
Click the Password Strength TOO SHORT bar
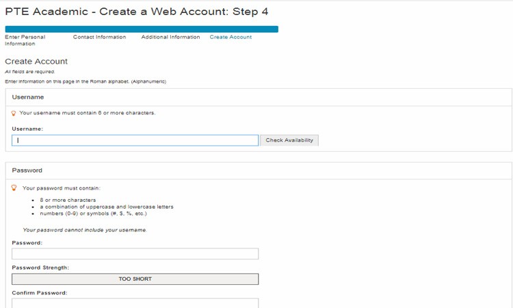tap(135, 279)
